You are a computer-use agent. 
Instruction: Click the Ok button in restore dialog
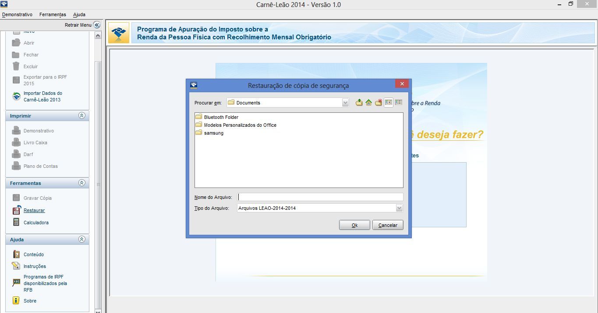pyautogui.click(x=354, y=225)
